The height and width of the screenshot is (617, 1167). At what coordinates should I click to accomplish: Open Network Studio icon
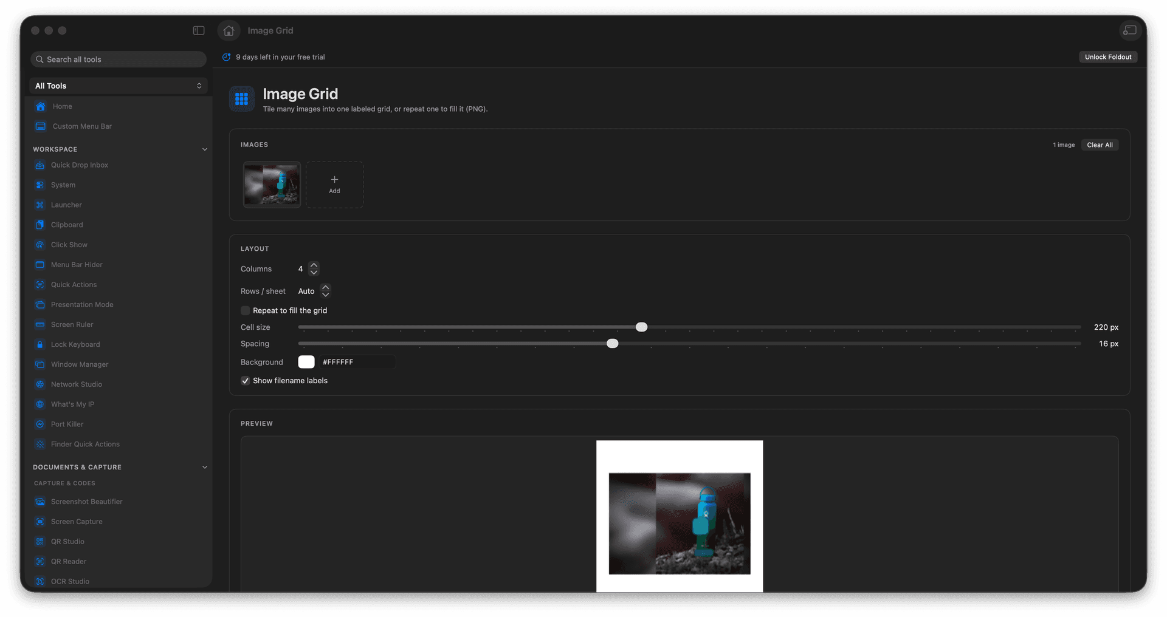(x=40, y=384)
